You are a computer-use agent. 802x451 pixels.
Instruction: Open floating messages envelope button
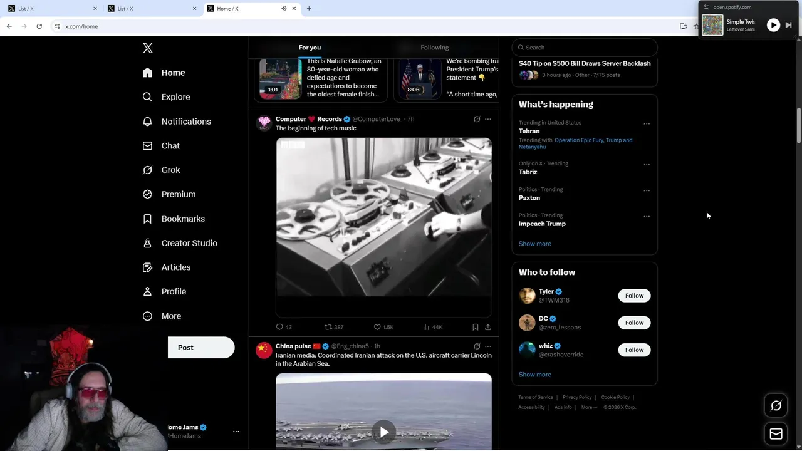(776, 433)
